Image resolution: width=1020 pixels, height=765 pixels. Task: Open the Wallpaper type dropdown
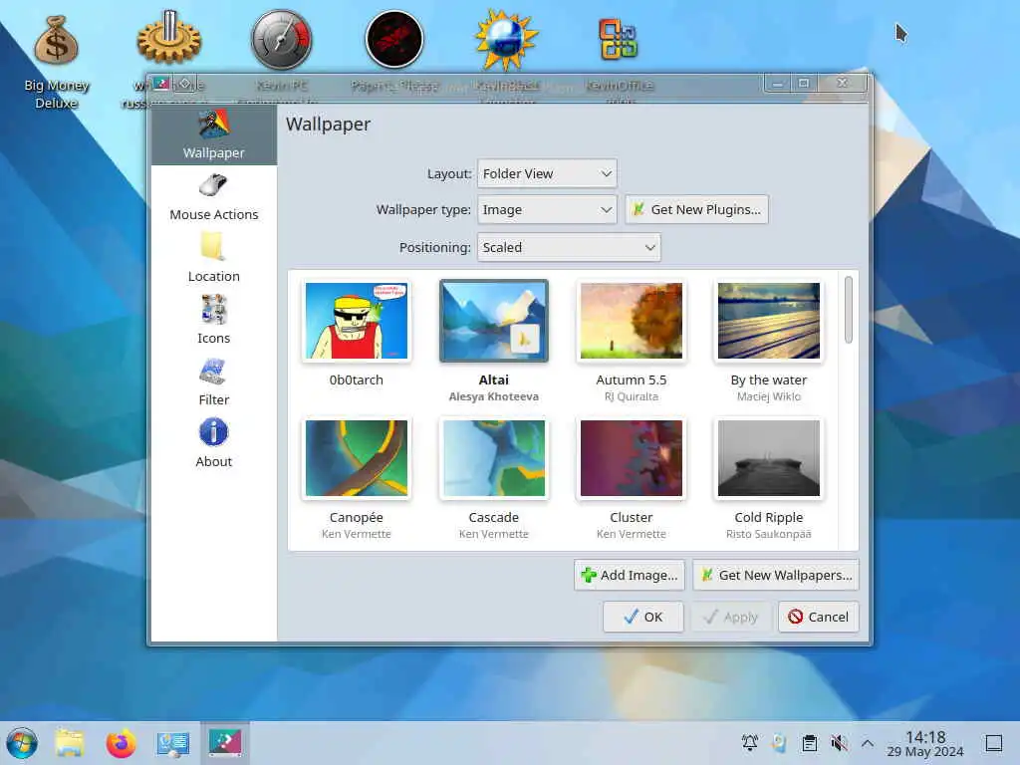(x=547, y=209)
